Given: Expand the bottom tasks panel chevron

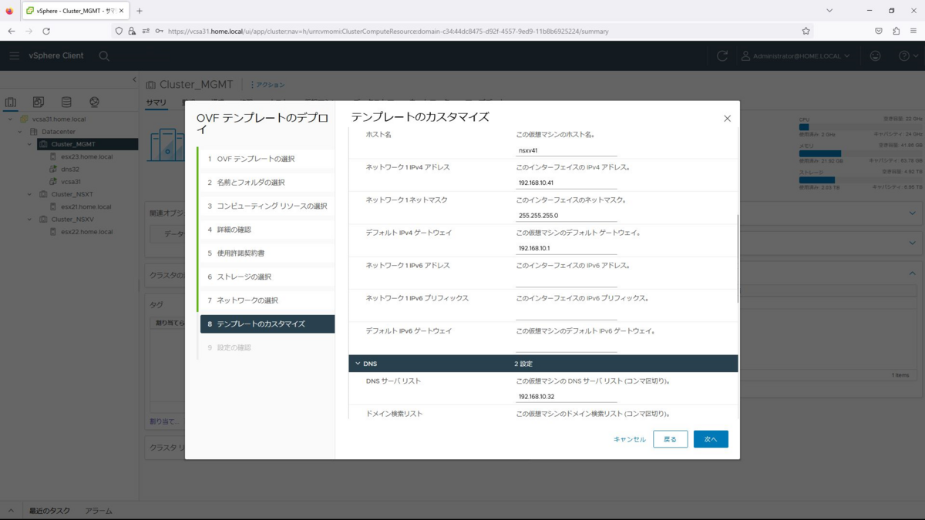Looking at the screenshot, I should click(11, 511).
